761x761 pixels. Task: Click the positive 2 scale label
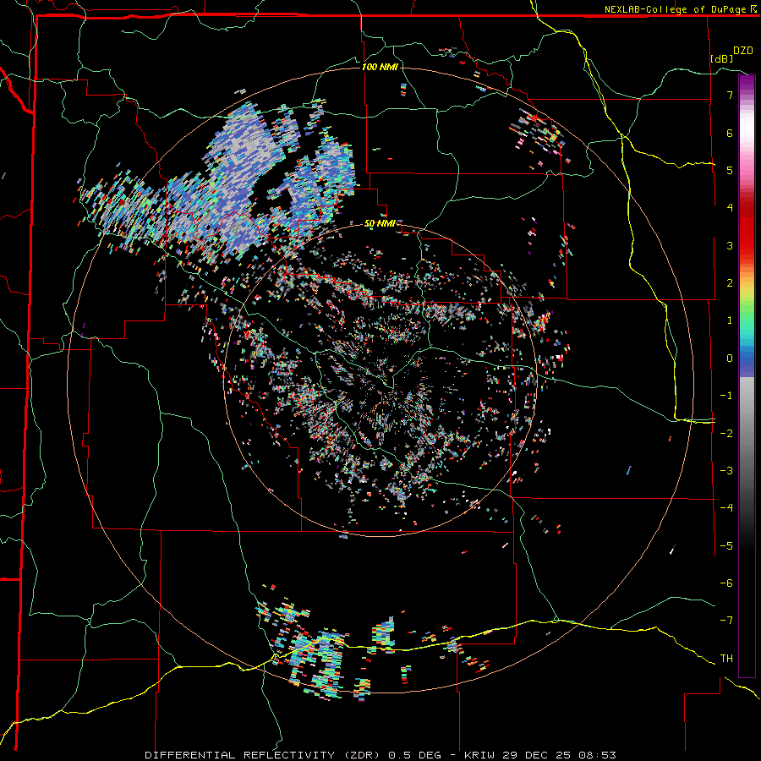point(730,283)
